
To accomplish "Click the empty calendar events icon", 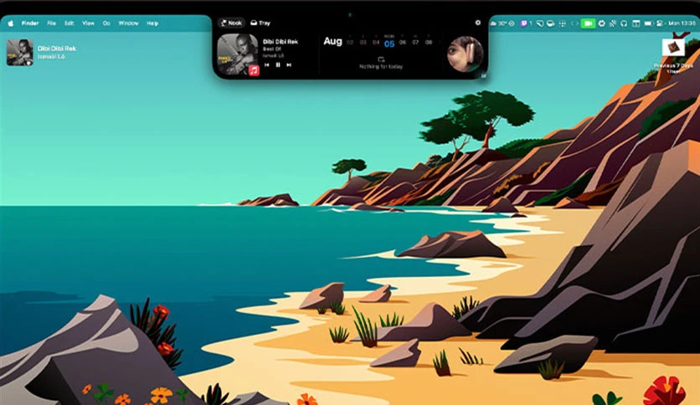I will [381, 59].
